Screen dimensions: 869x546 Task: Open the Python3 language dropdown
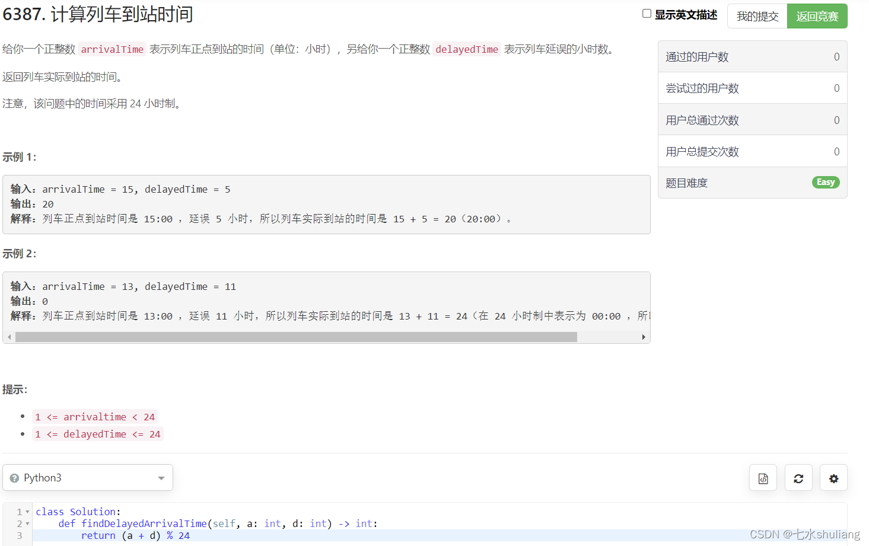88,477
